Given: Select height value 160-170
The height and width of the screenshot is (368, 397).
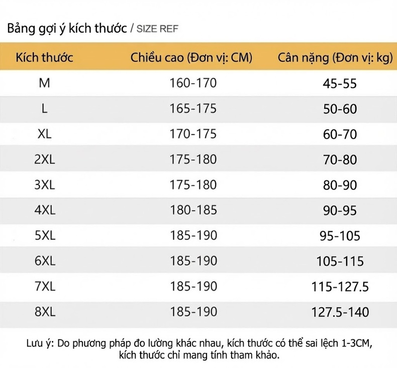Looking at the screenshot, I should click(193, 83).
